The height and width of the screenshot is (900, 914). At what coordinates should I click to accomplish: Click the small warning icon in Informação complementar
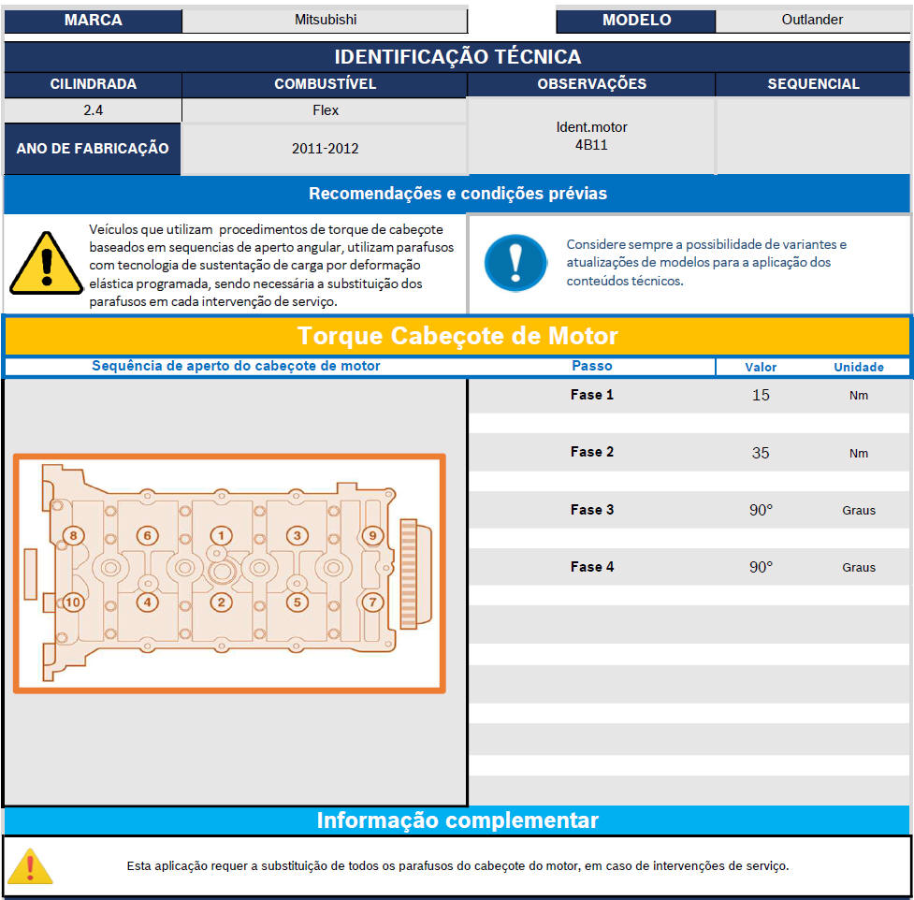click(31, 866)
